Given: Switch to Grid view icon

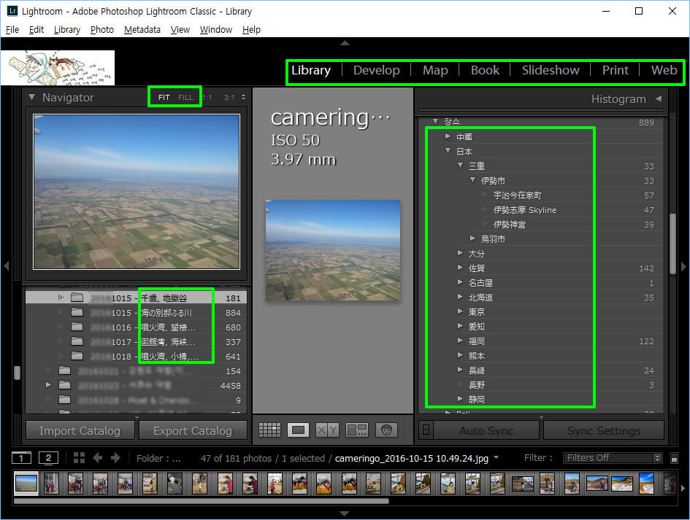Looking at the screenshot, I should coord(269,430).
